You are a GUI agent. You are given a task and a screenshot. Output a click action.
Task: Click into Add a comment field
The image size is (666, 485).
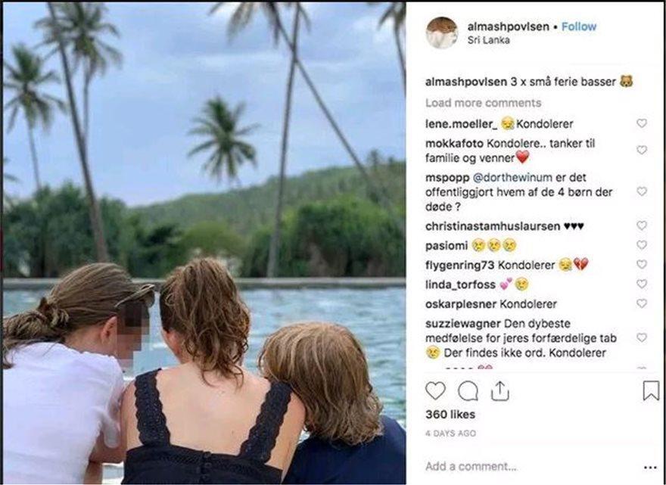(x=515, y=467)
